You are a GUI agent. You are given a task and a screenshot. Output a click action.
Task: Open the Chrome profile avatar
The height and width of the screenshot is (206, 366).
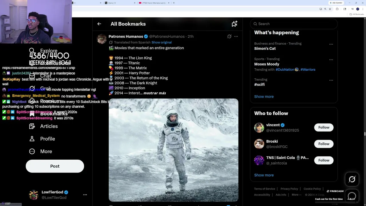pos(357,9)
